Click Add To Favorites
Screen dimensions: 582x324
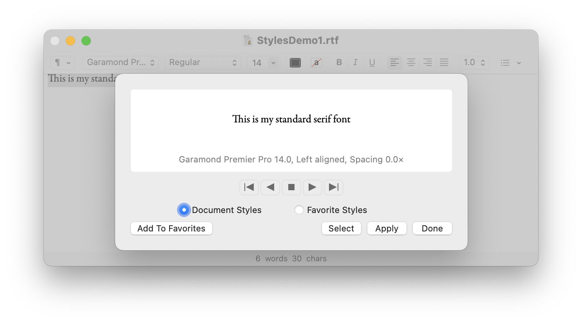pyautogui.click(x=171, y=228)
